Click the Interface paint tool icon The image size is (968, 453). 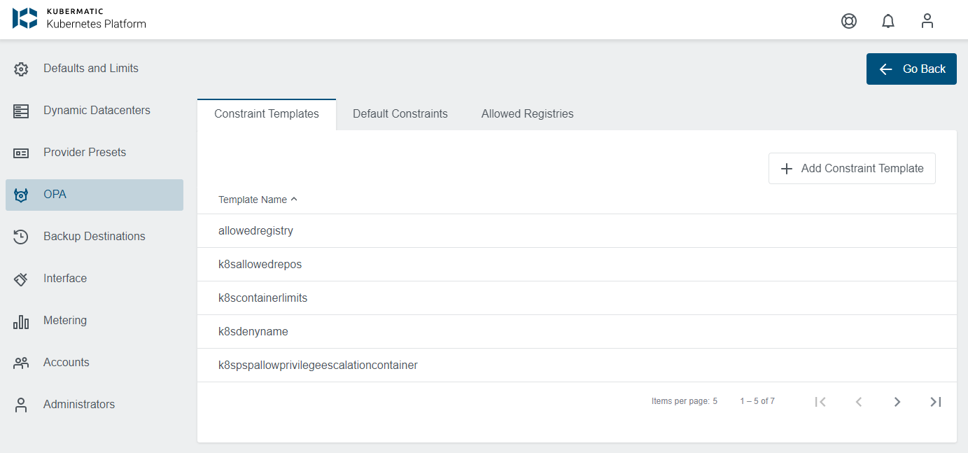[x=21, y=278]
